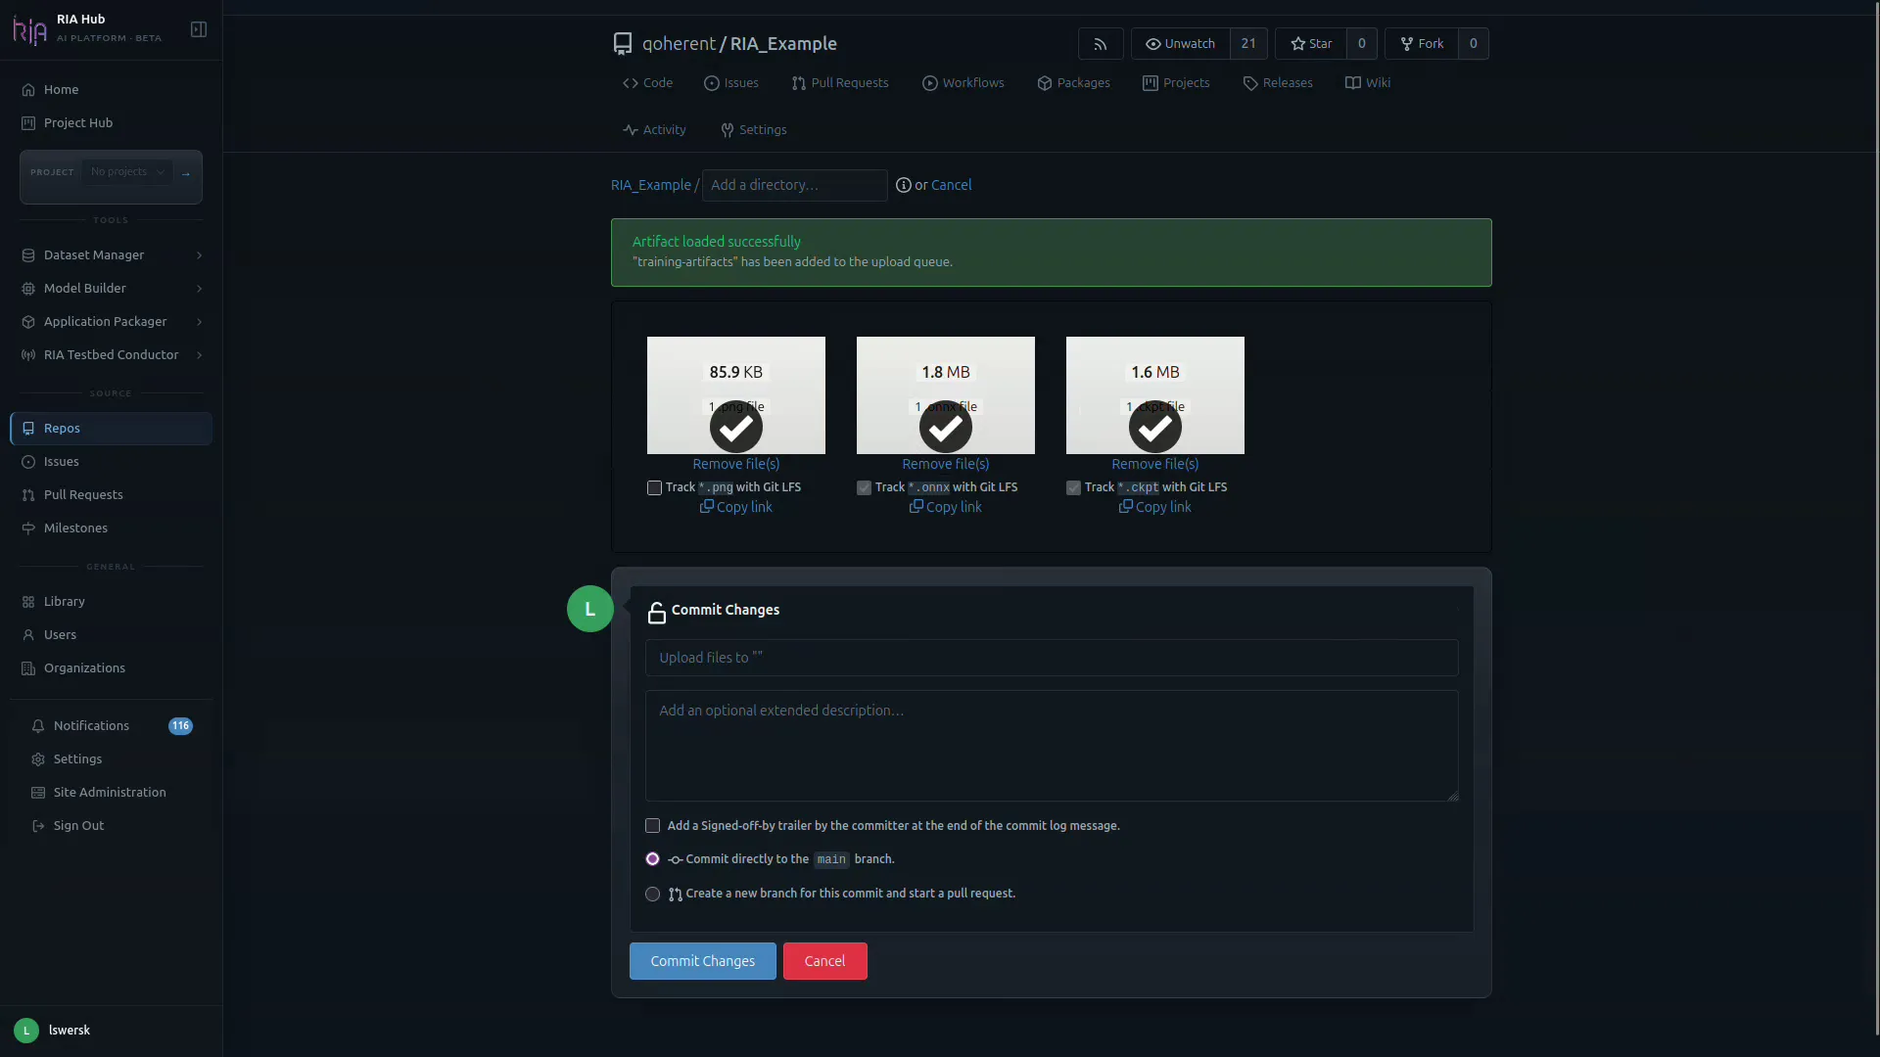The height and width of the screenshot is (1057, 1880).
Task: Click the RIA_Example breadcrumb link
Action: tap(651, 185)
